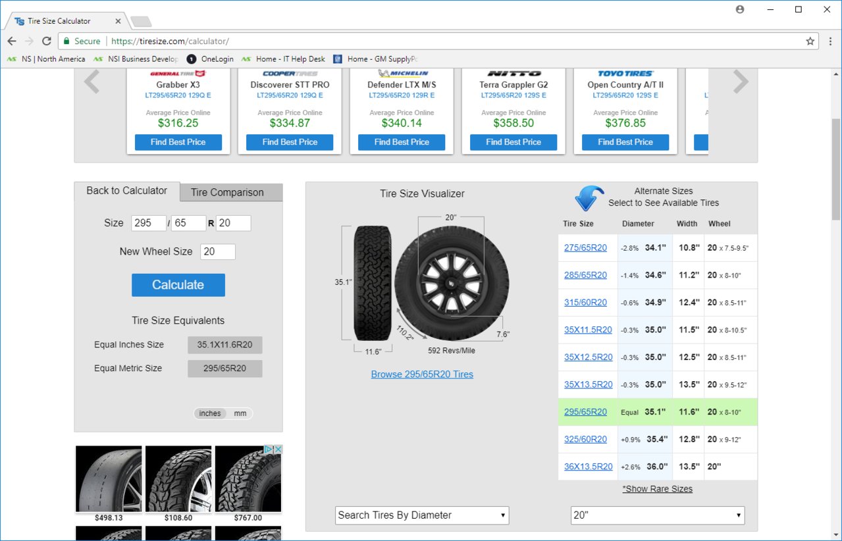842x541 pixels.
Task: Open the 315/60R20 alternate size link
Action: click(x=585, y=302)
